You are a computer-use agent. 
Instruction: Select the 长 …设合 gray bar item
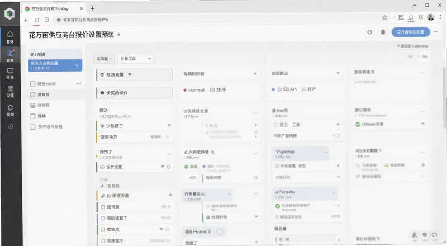click(134, 93)
